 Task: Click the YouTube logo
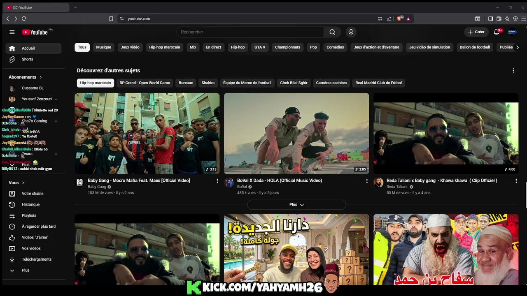(35, 32)
